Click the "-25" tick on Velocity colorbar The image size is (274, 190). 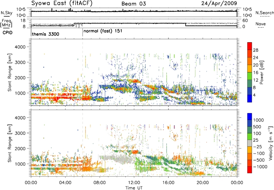pos(258,146)
